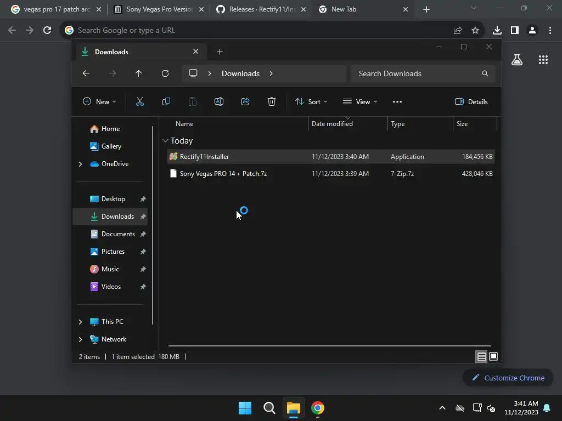Expand Network in navigation pane
The width and height of the screenshot is (562, 421).
coord(80,339)
